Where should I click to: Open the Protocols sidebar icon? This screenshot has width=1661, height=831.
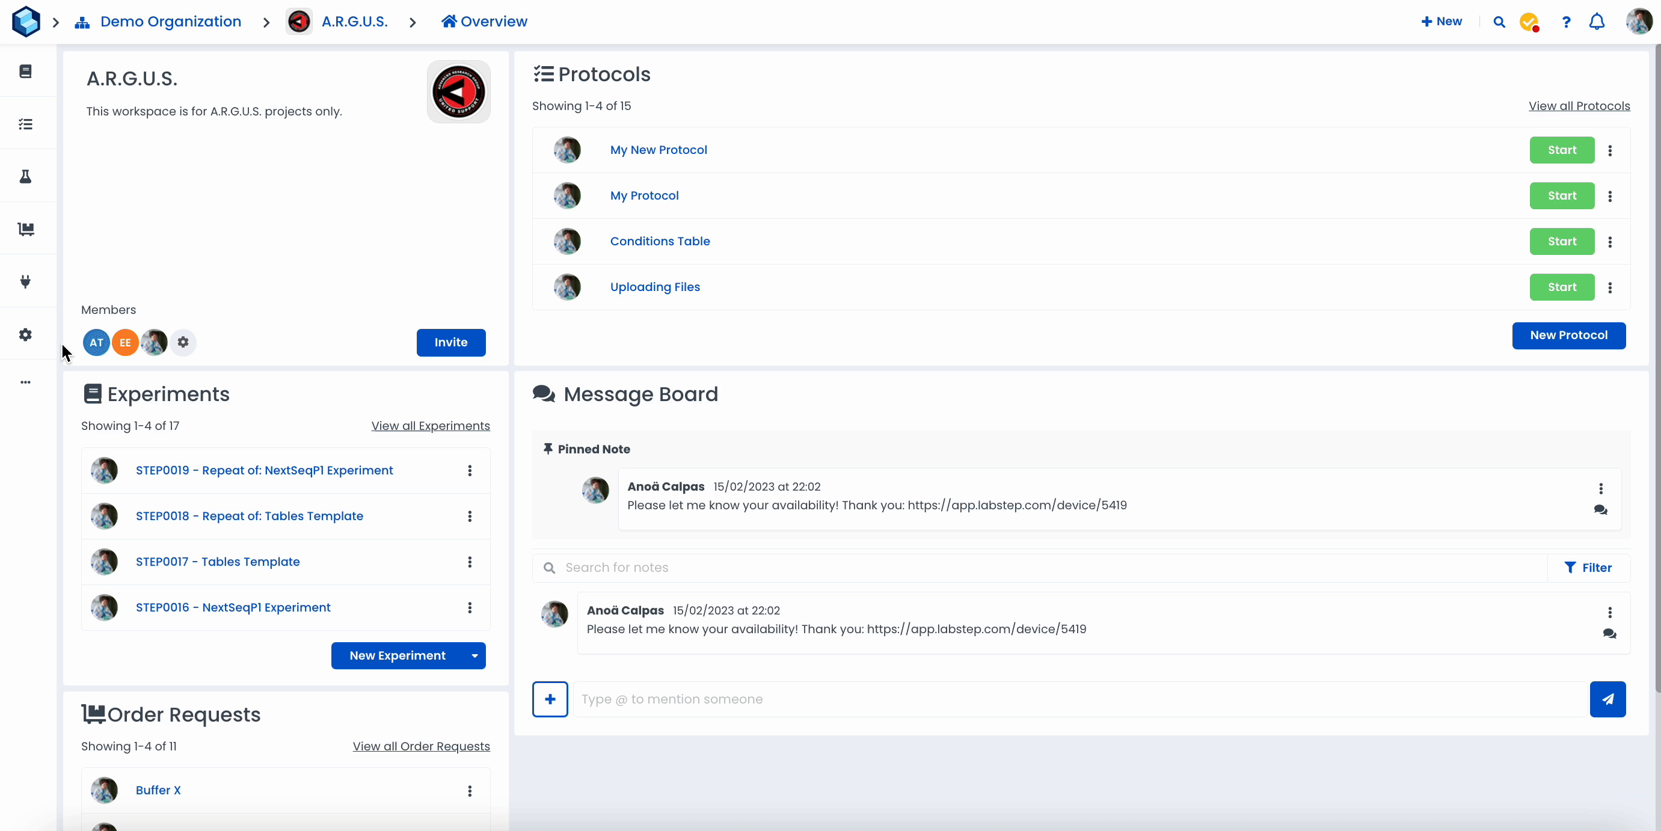click(x=26, y=124)
